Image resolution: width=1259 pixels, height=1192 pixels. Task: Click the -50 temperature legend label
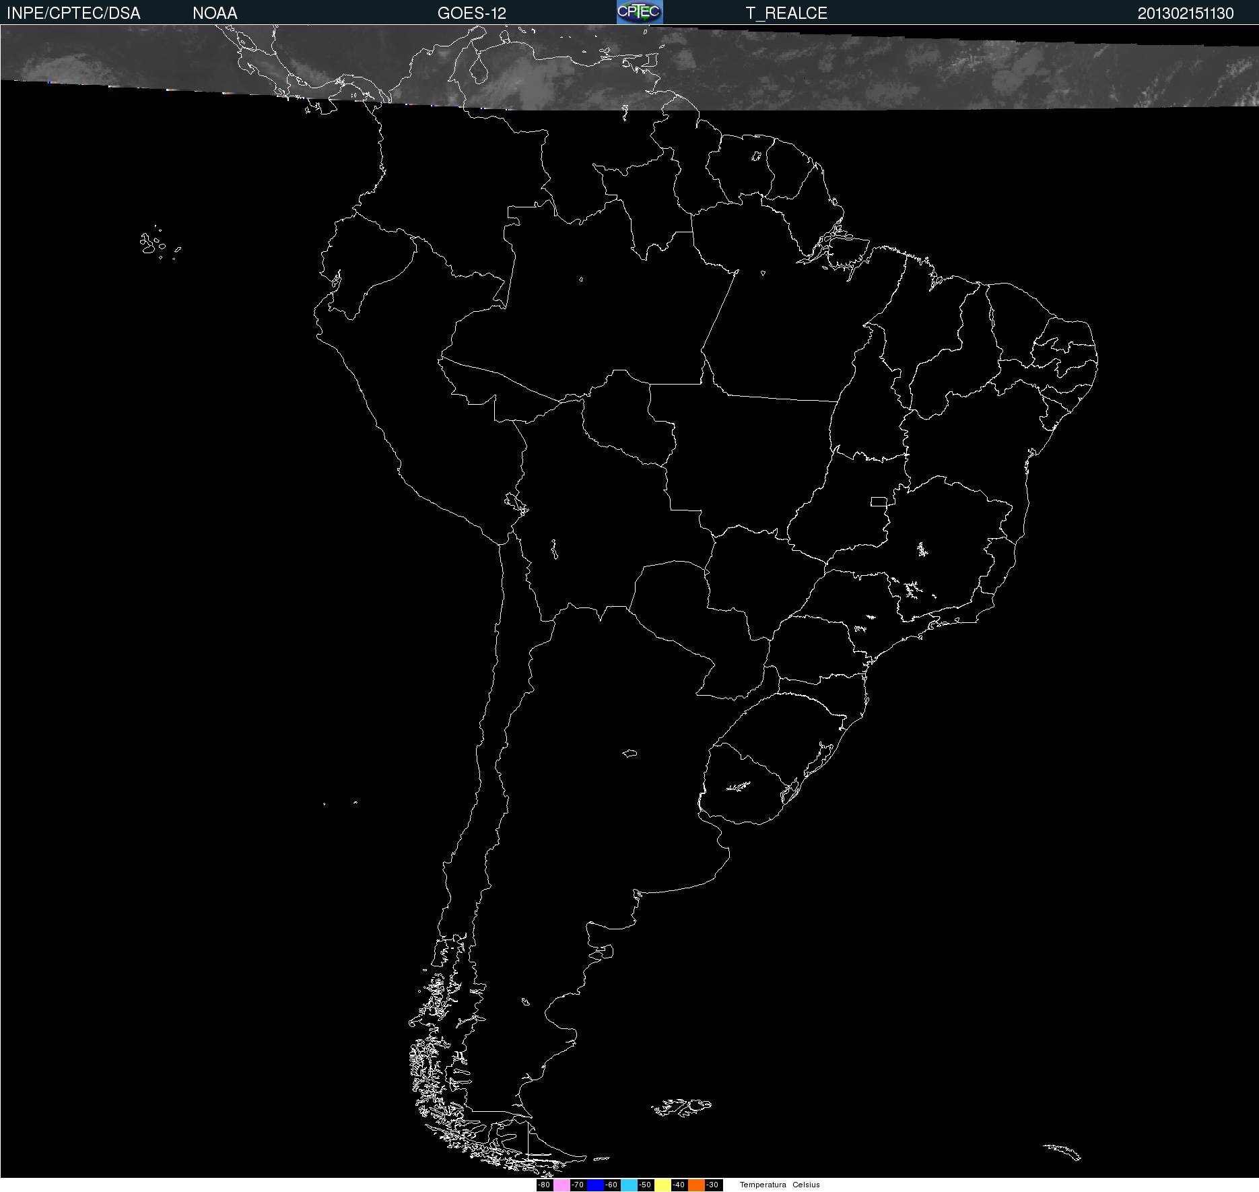645,1185
